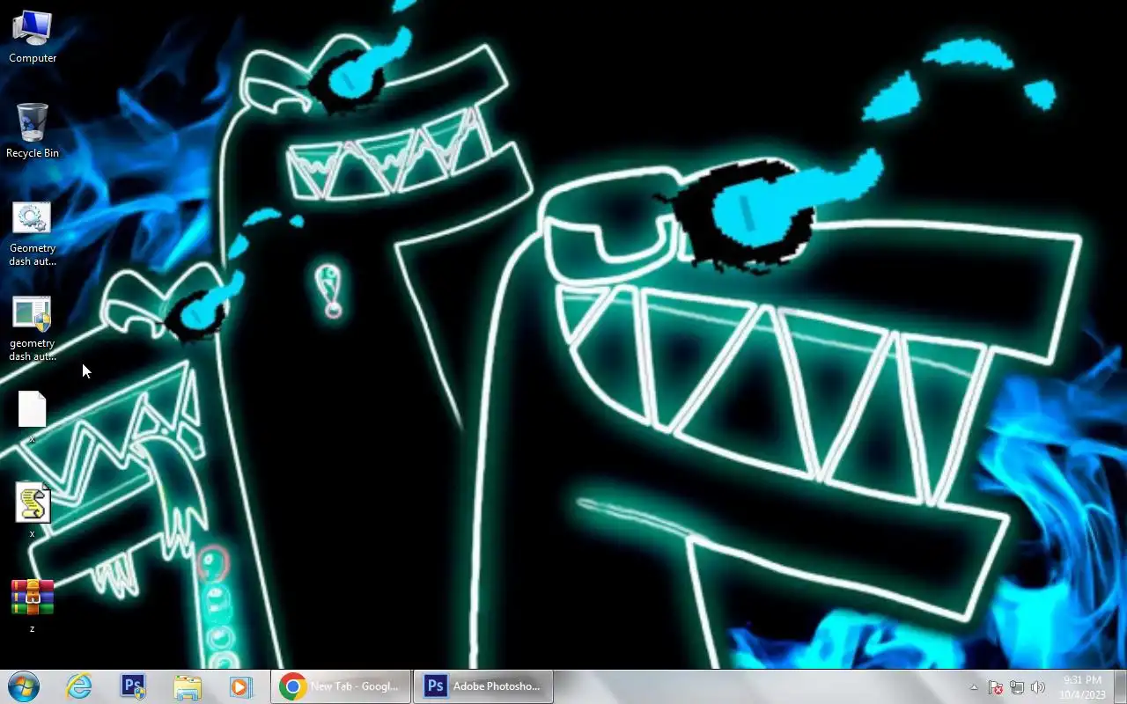Image resolution: width=1127 pixels, height=704 pixels.
Task: Open the network connection tray icon
Action: click(1017, 687)
